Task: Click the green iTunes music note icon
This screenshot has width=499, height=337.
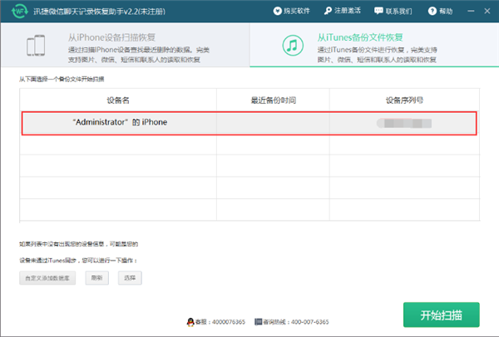Action: coord(291,46)
